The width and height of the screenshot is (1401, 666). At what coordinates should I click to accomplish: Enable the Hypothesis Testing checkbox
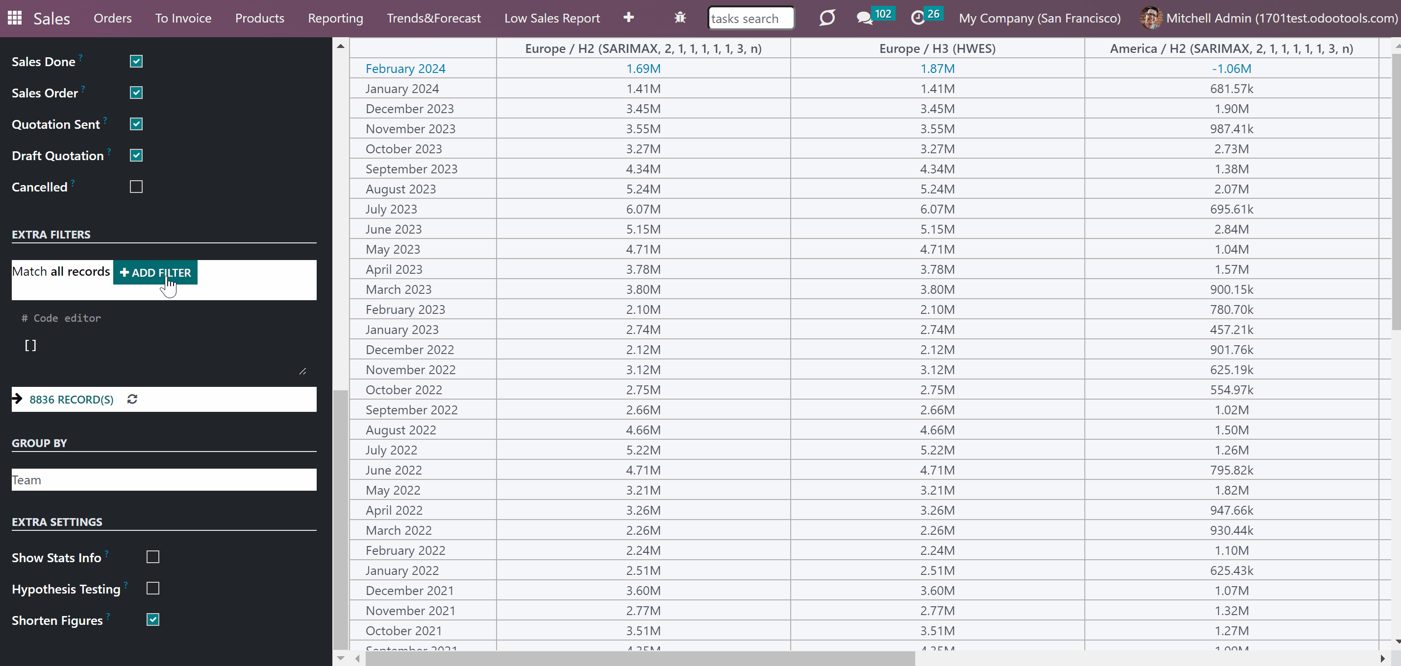tap(153, 589)
